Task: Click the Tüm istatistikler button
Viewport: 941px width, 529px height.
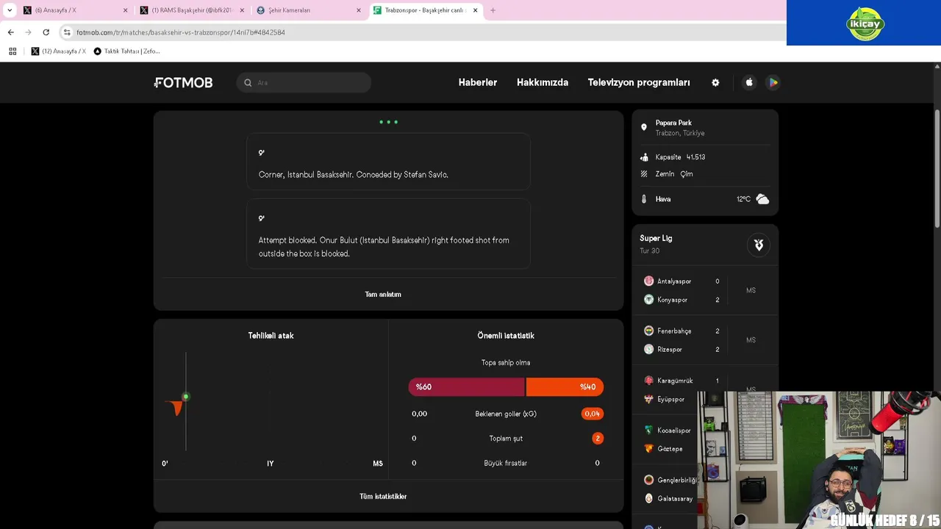Action: tap(383, 497)
